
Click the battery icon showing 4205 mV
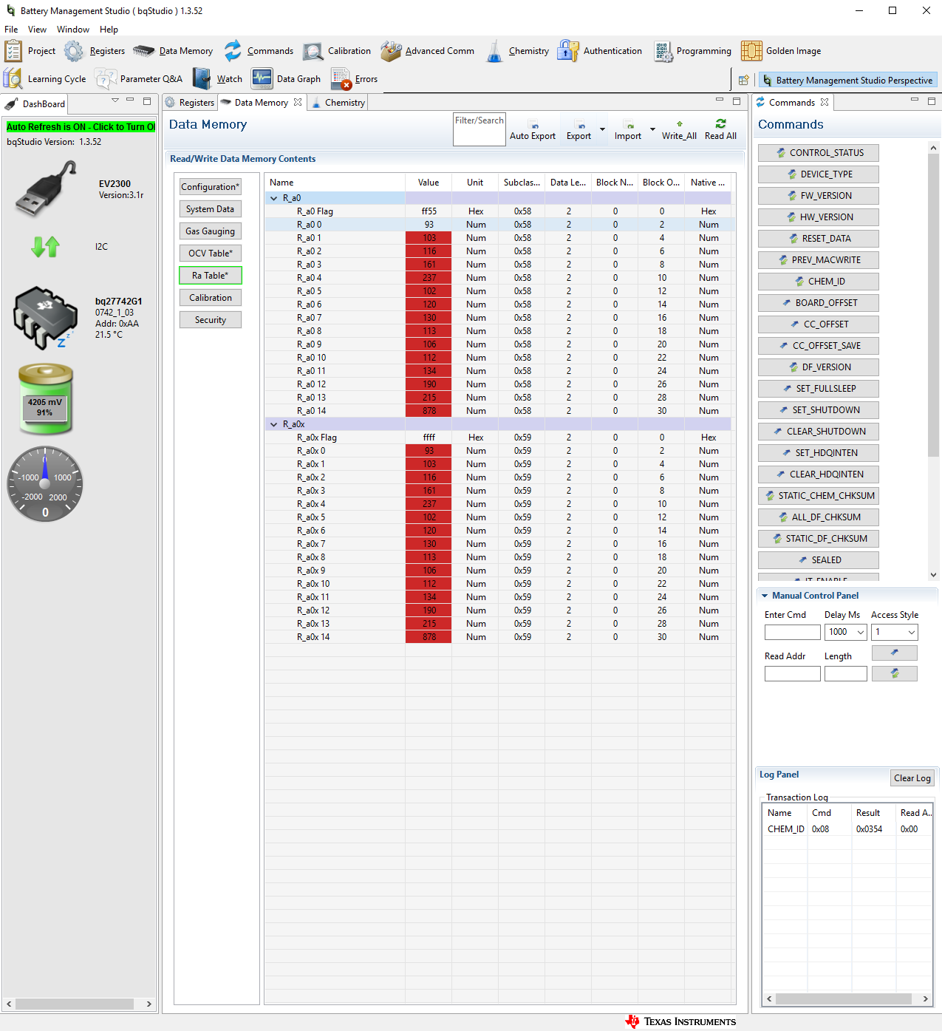pos(46,398)
